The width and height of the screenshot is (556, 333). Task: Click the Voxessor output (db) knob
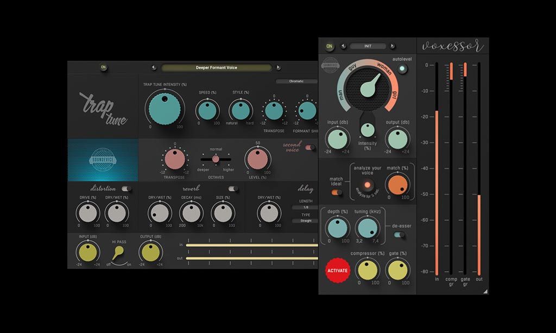tap(397, 139)
